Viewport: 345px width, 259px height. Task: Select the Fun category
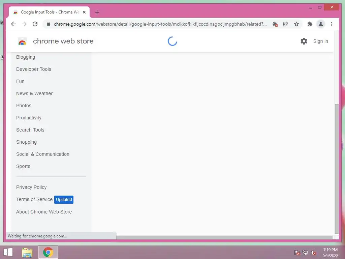click(x=20, y=81)
